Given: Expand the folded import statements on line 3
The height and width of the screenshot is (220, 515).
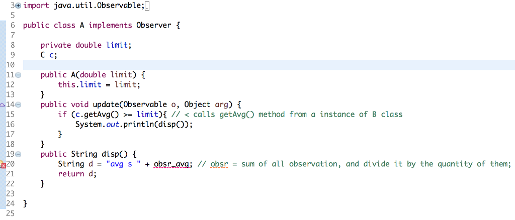Looking at the screenshot, I should pyautogui.click(x=18, y=6).
